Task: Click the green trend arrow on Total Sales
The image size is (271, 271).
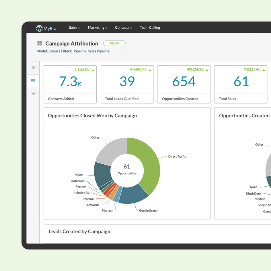Action: pyautogui.click(x=264, y=70)
